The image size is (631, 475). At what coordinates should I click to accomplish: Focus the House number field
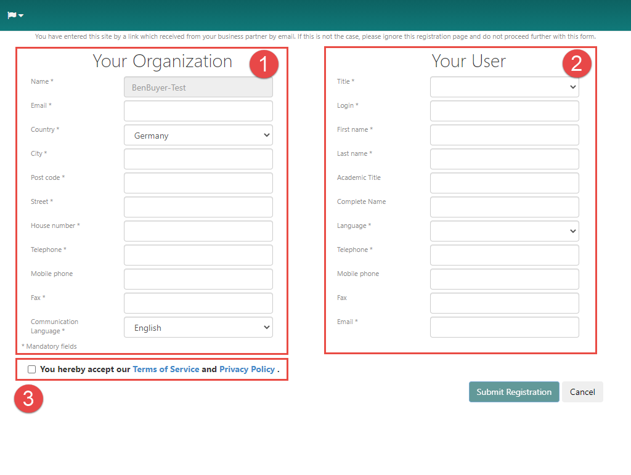[x=198, y=231]
